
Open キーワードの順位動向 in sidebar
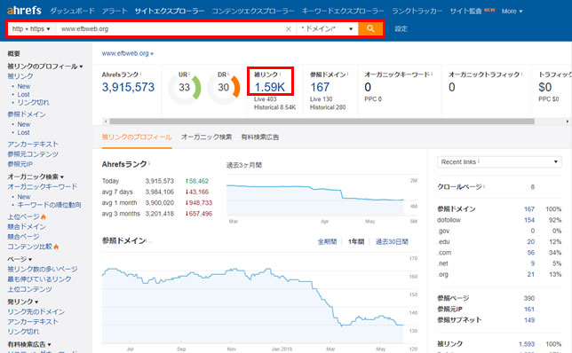click(x=49, y=205)
